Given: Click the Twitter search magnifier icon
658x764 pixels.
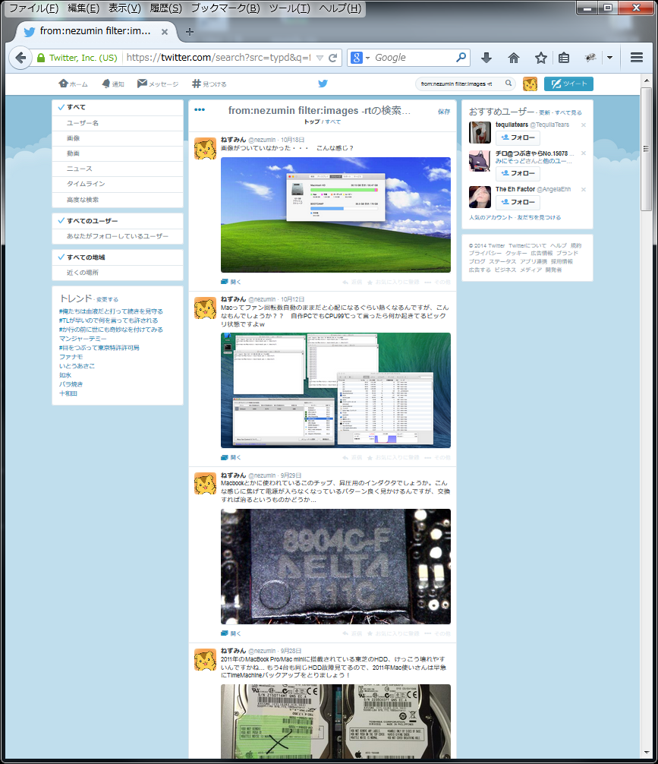Looking at the screenshot, I should (x=508, y=84).
